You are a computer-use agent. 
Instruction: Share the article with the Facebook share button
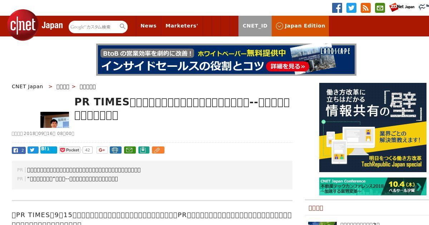[19, 150]
